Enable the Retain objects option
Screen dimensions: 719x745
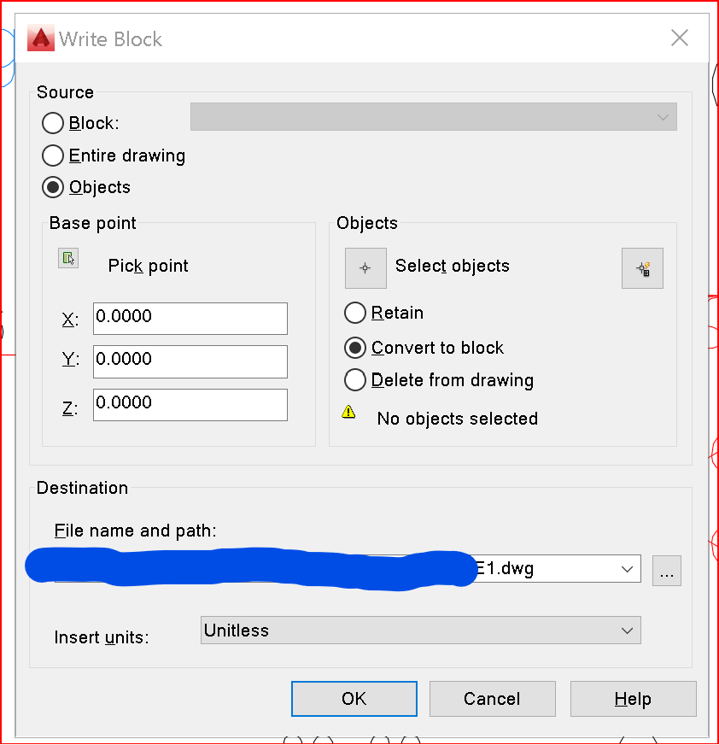[355, 313]
